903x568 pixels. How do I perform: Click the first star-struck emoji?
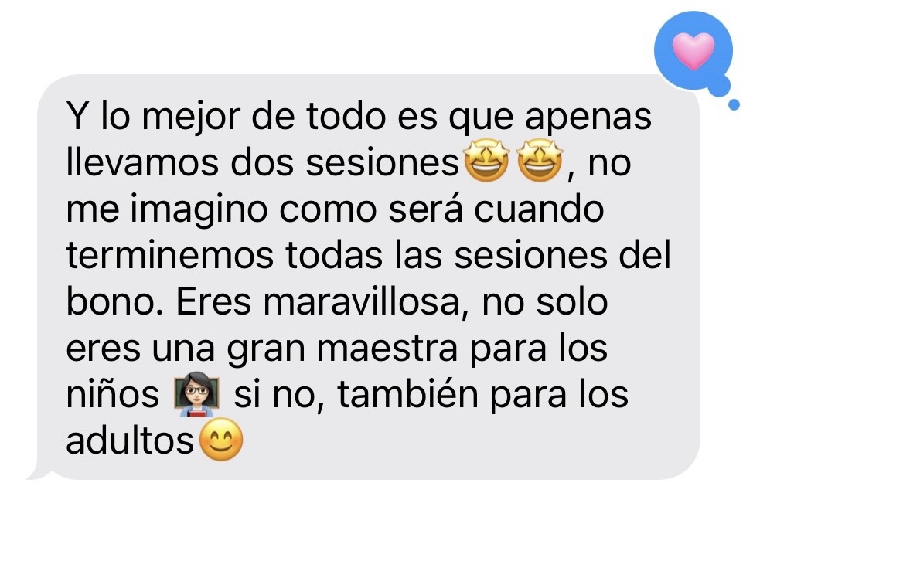tap(486, 161)
